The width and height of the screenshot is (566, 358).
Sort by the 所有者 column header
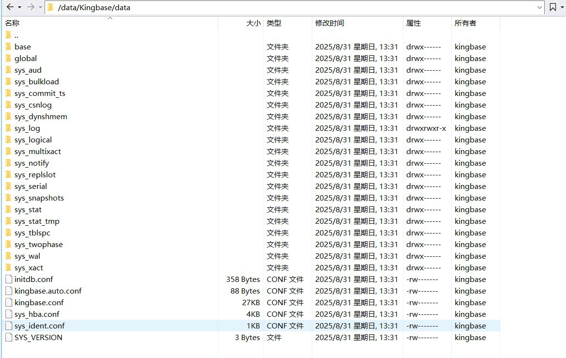point(465,23)
